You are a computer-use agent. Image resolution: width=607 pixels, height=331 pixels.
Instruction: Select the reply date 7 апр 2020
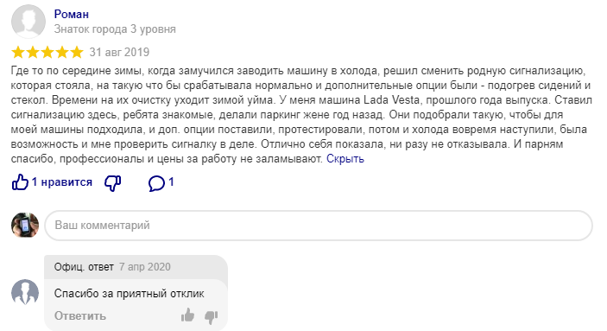click(145, 267)
